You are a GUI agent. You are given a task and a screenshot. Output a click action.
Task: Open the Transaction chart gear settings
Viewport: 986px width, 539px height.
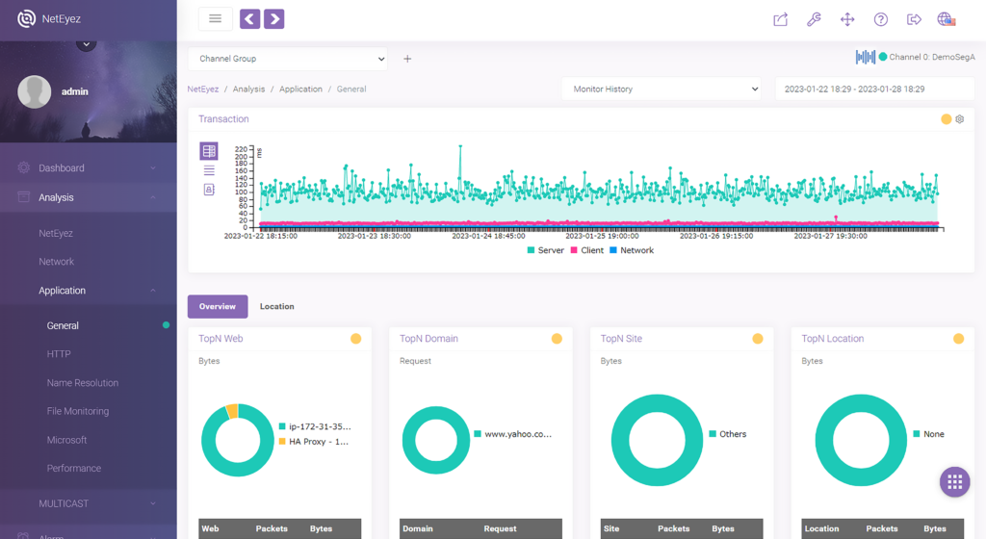pyautogui.click(x=960, y=118)
